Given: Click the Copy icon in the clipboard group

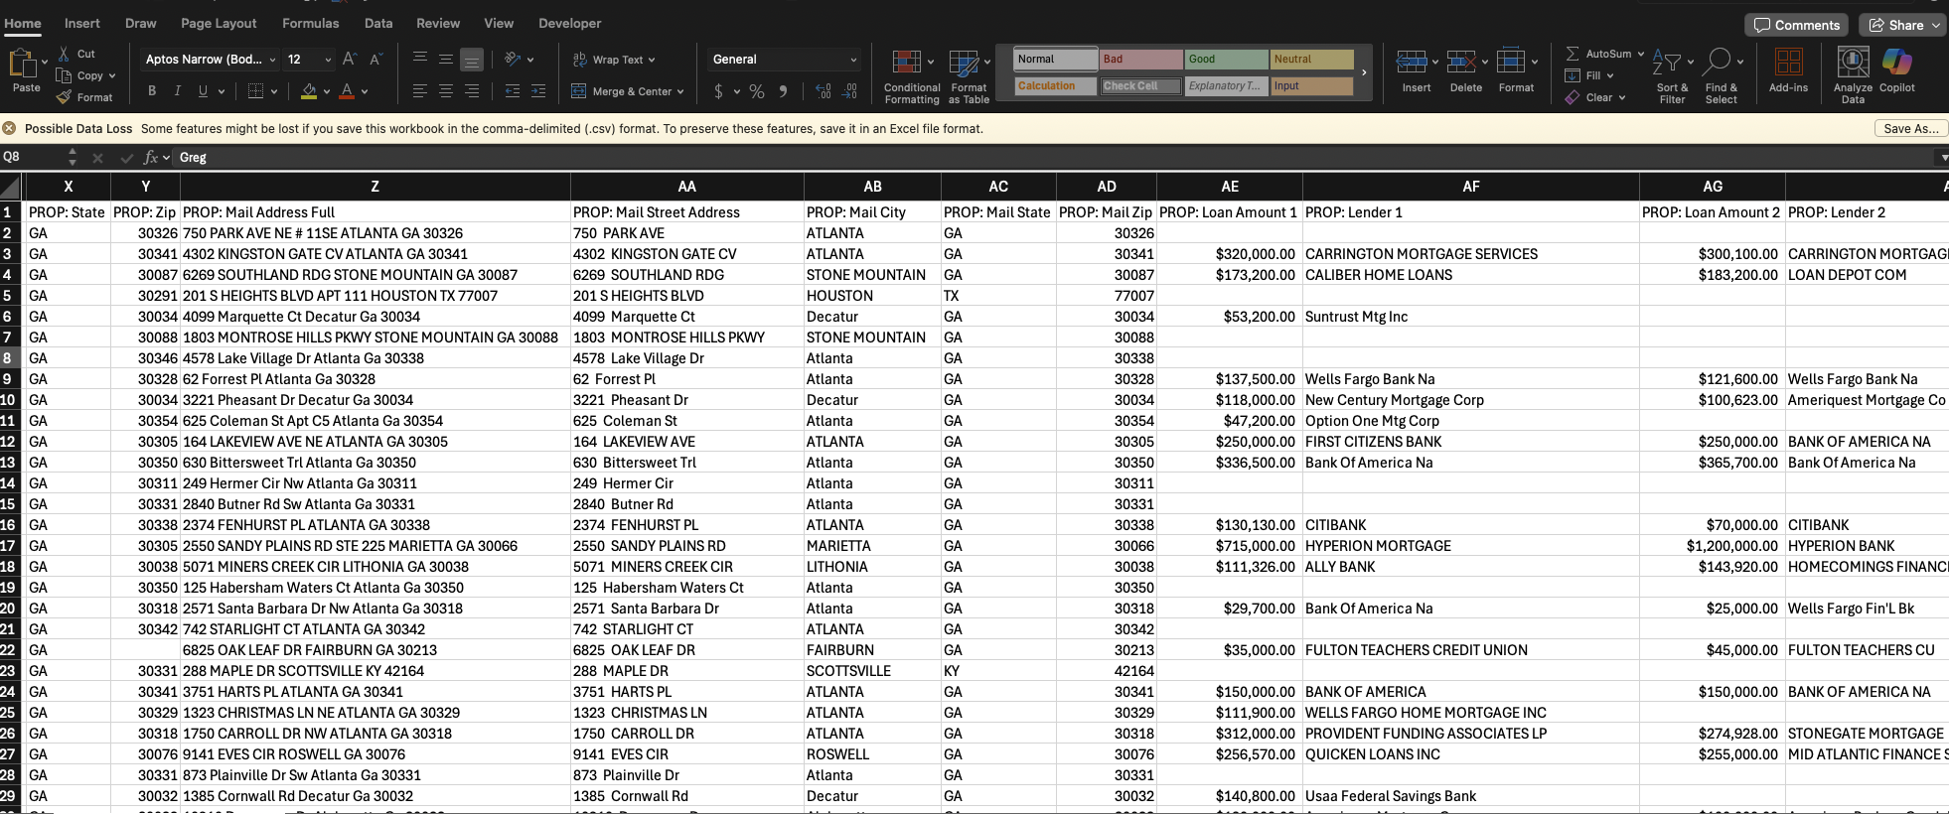Looking at the screenshot, I should point(65,75).
